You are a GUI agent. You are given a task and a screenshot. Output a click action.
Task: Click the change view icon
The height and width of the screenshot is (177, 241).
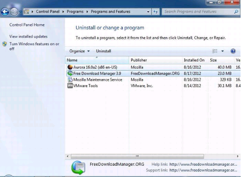point(215,51)
